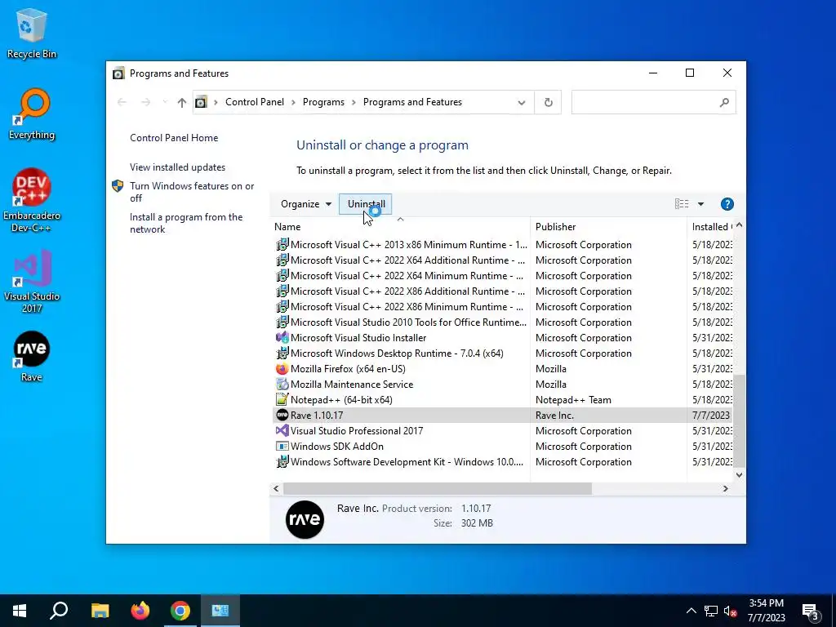Open the Rave desktop shortcut

pos(32,356)
